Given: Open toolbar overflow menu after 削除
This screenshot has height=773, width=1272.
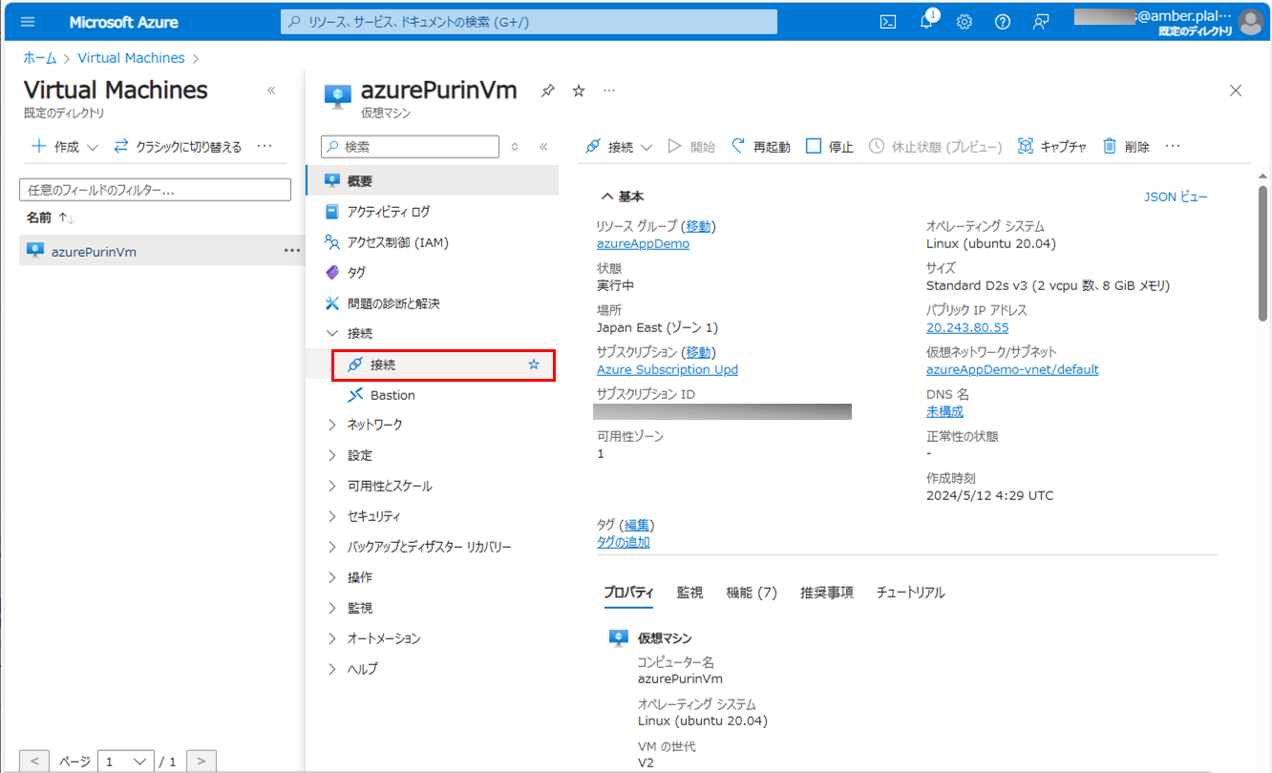Looking at the screenshot, I should [x=1174, y=147].
